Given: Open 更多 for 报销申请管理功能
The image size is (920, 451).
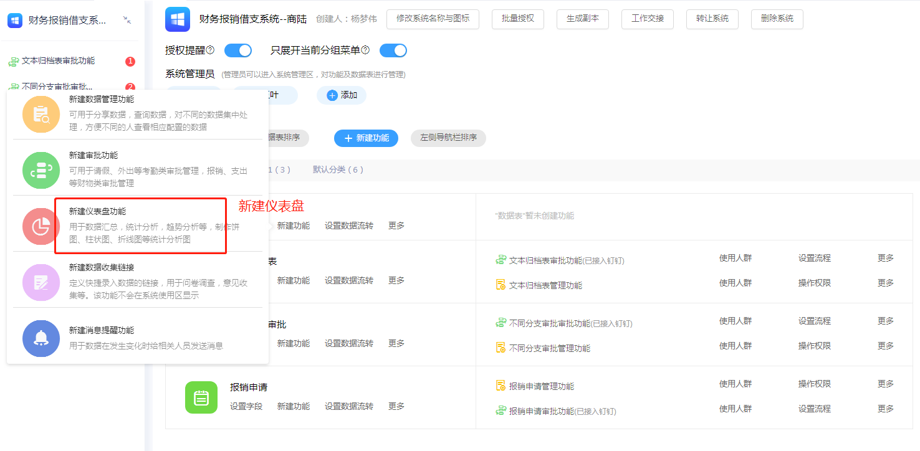Looking at the screenshot, I should [886, 384].
